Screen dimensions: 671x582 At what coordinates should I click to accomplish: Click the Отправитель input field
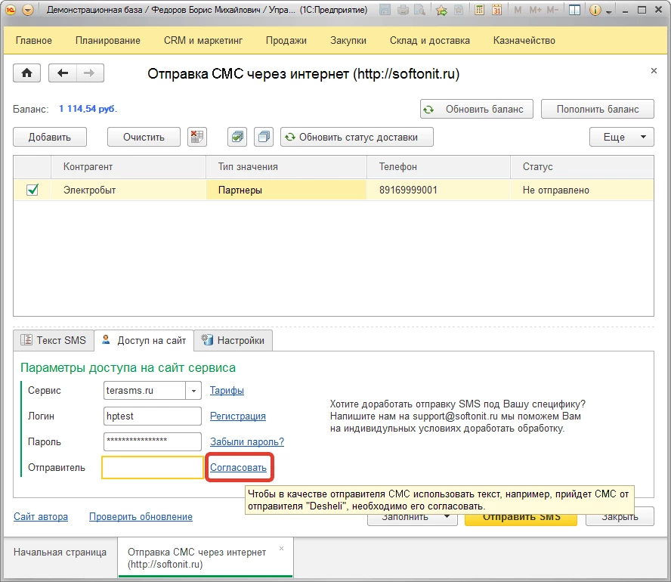click(152, 467)
